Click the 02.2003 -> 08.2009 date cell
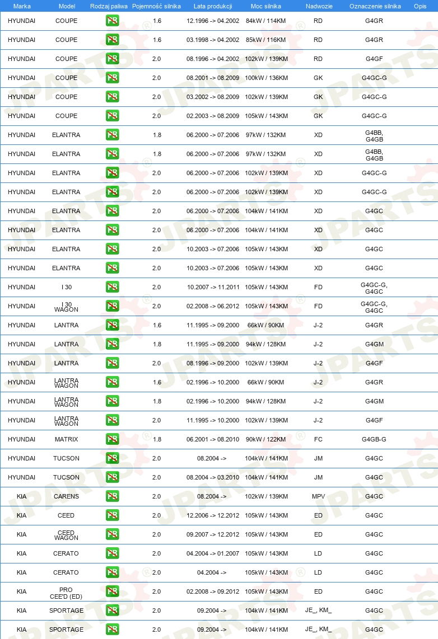This screenshot has height=639, width=438. pyautogui.click(x=213, y=116)
